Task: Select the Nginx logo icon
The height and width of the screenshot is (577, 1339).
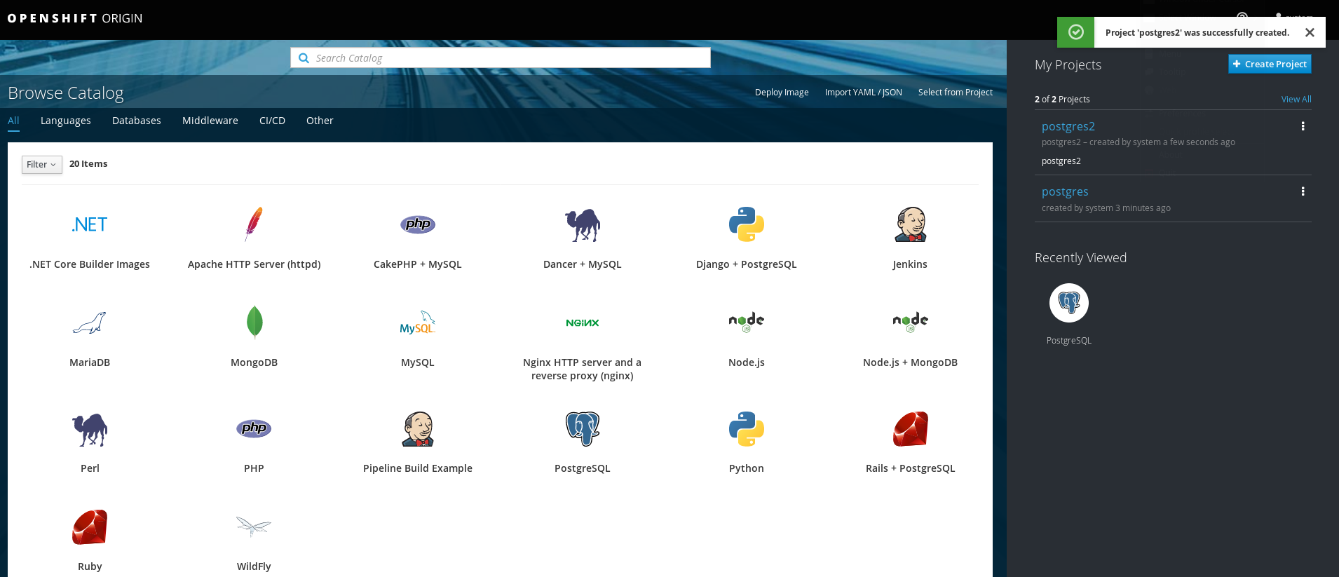Action: [583, 323]
